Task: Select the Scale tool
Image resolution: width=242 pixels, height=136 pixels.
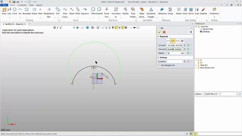Action: pos(197,11)
